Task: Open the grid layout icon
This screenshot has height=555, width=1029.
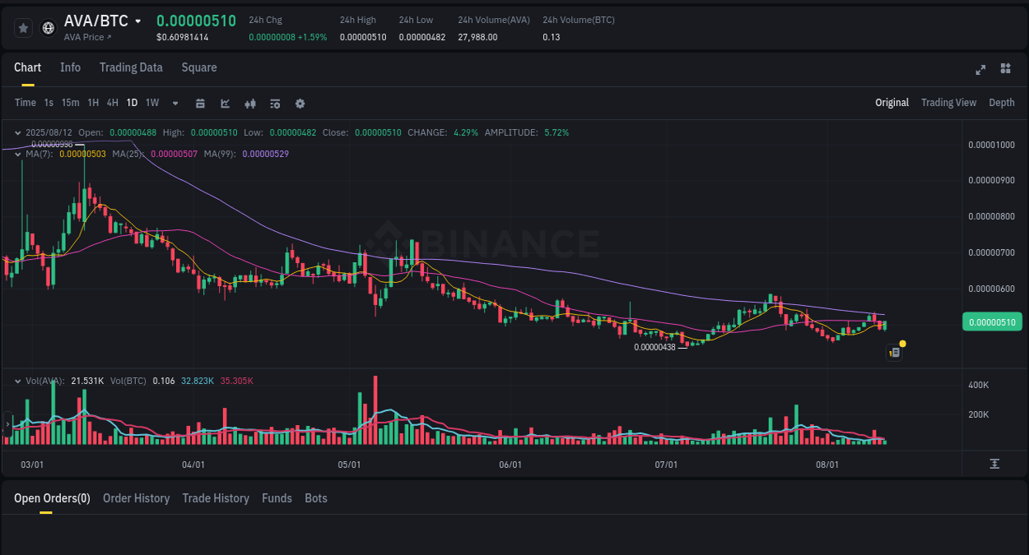Action: coord(1005,70)
